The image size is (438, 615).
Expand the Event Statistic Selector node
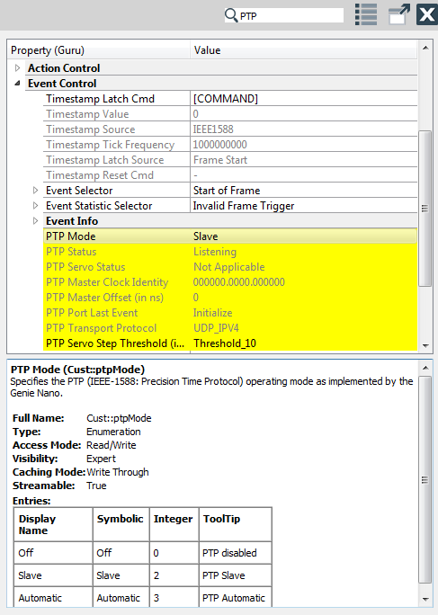[x=35, y=206]
